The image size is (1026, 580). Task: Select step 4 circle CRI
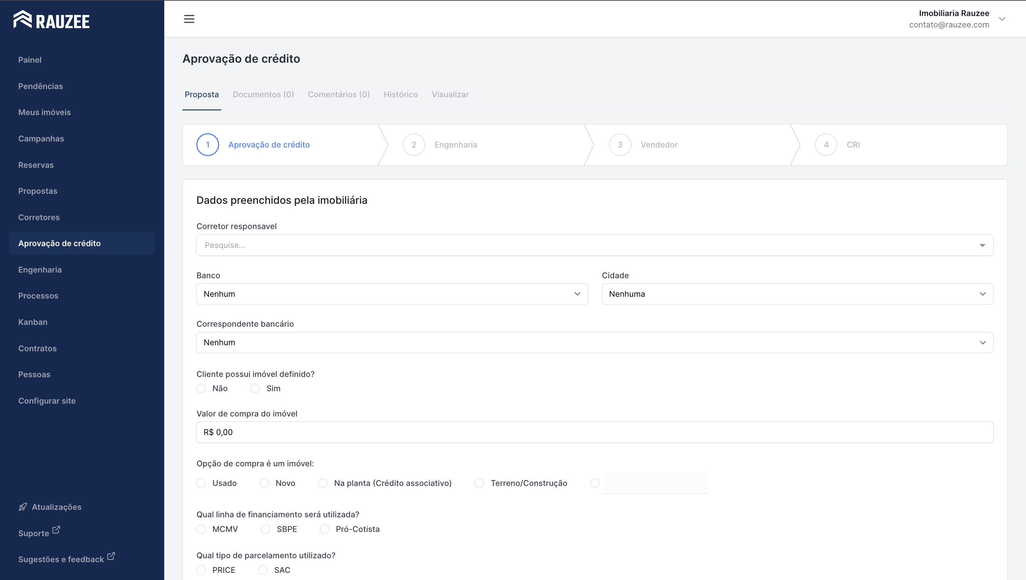click(x=826, y=145)
